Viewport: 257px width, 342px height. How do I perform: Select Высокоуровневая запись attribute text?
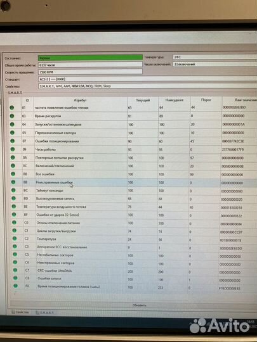point(55,198)
